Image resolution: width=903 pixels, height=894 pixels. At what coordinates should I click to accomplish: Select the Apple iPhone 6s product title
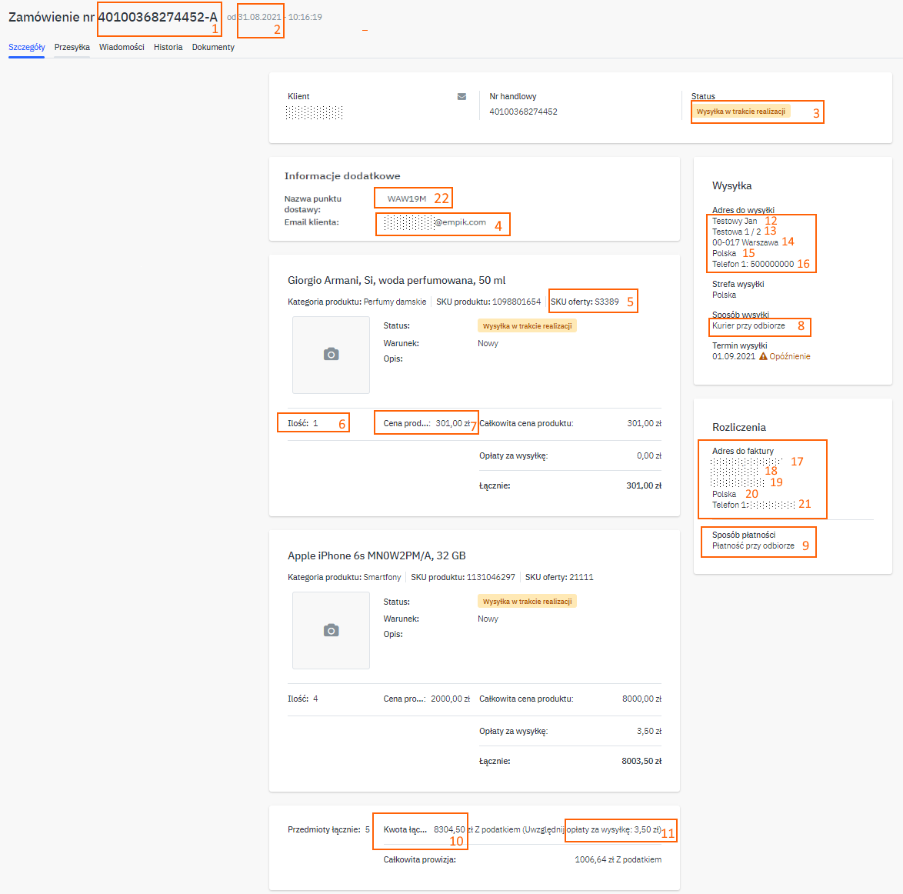376,556
